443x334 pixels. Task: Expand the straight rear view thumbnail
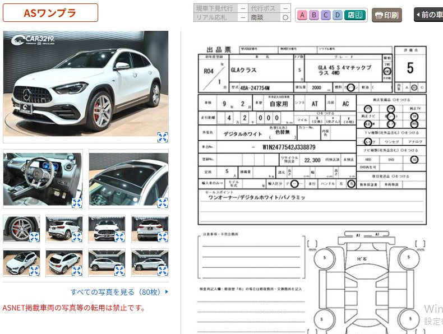pyautogui.click(x=162, y=237)
